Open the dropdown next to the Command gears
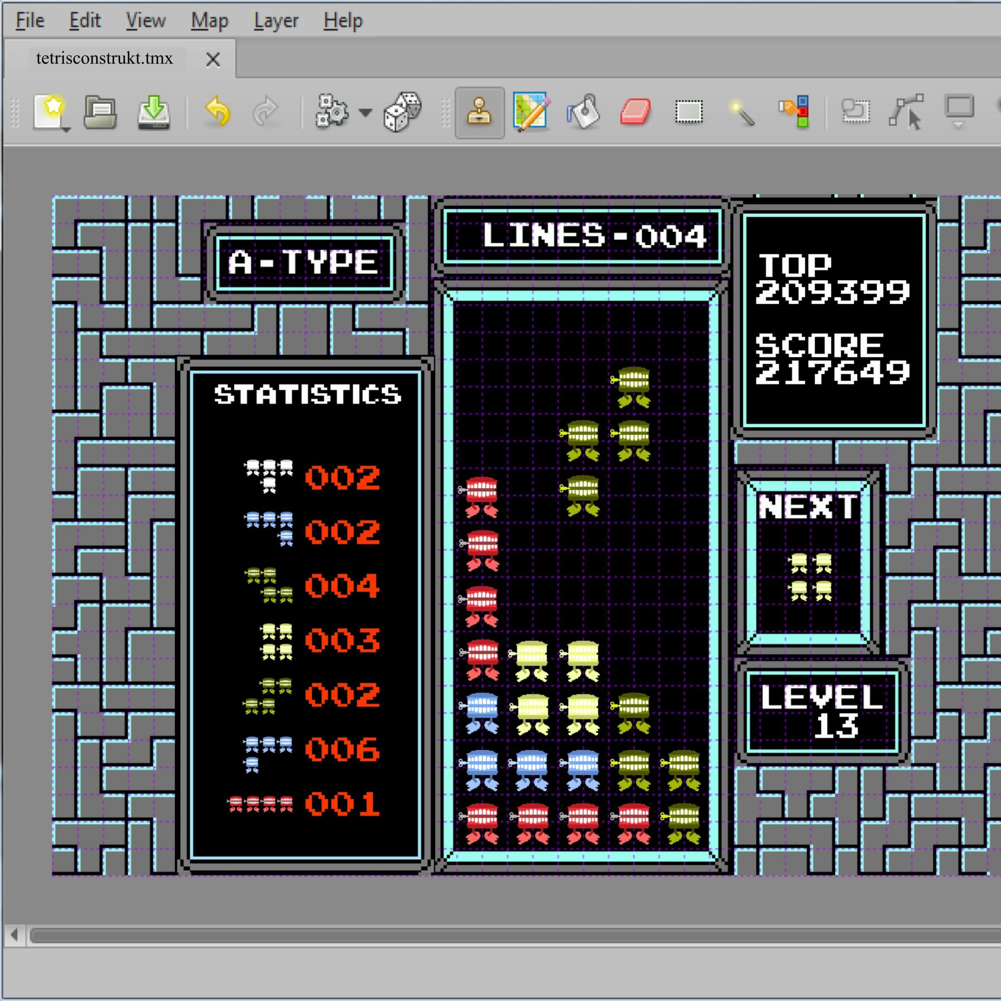 point(365,112)
